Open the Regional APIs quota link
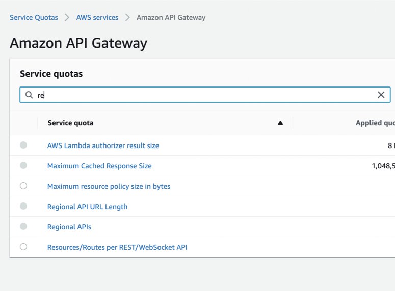396x291 pixels. coord(69,227)
